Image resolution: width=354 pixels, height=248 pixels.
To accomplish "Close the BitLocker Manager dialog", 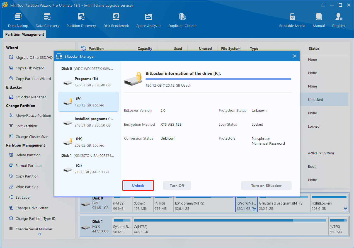I will point(295,56).
